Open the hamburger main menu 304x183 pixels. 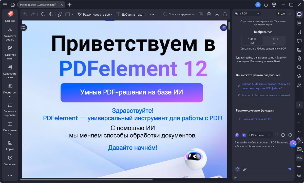(5, 5)
